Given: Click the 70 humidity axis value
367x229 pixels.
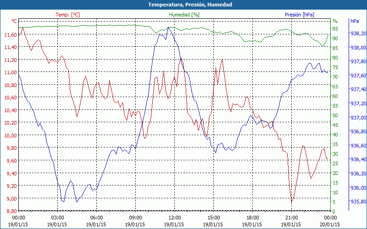Looking at the screenshot, I should [335, 77].
